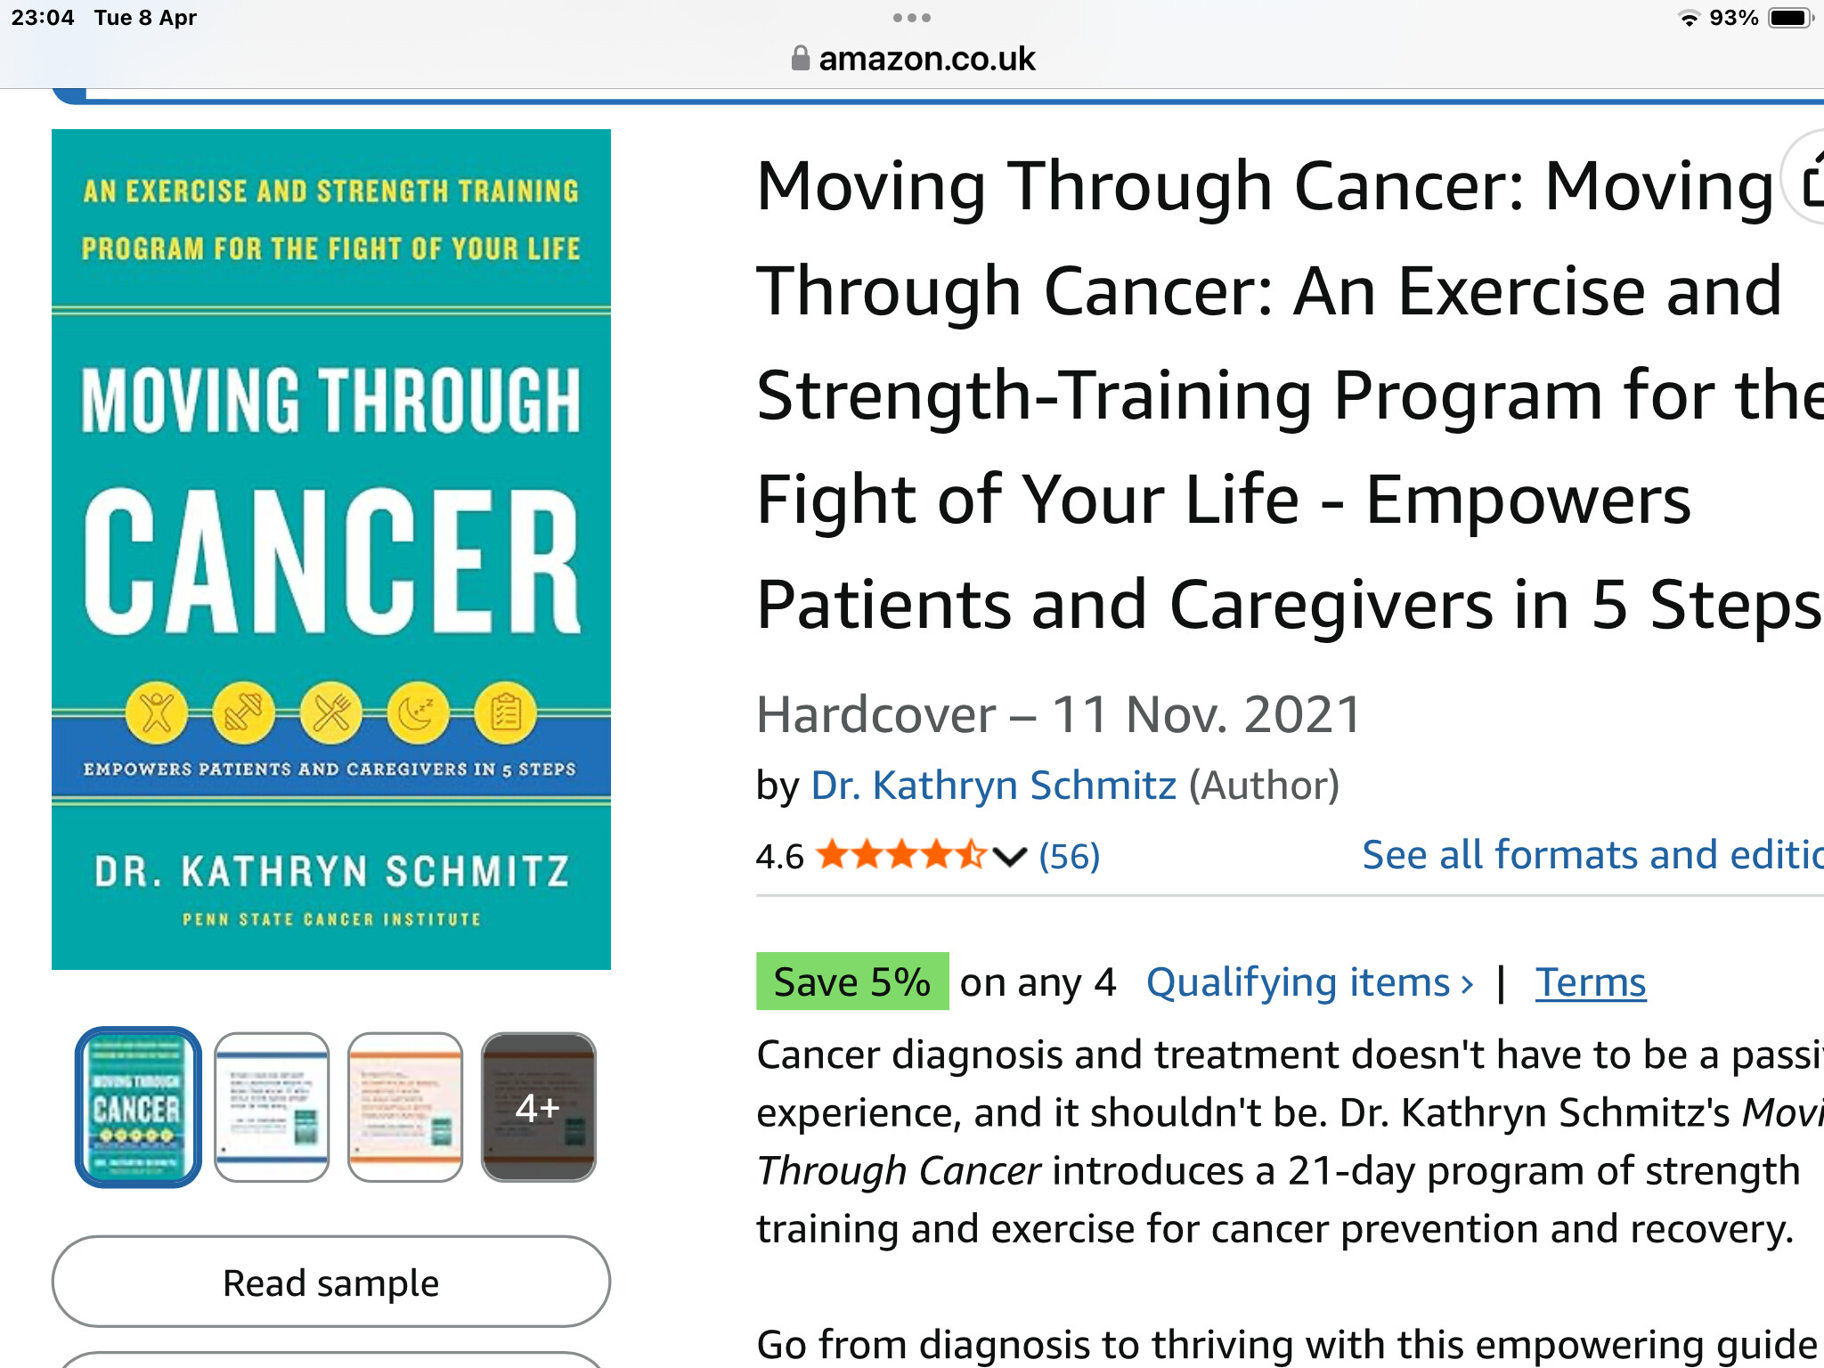
Task: Tap the Wi-Fi status icon
Action: (x=1688, y=18)
